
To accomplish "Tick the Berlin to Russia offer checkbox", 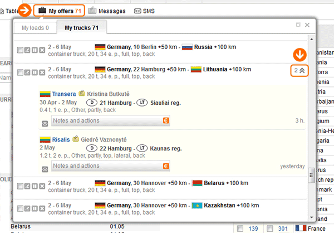I will pos(20,50).
